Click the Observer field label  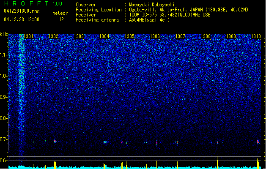point(86,5)
